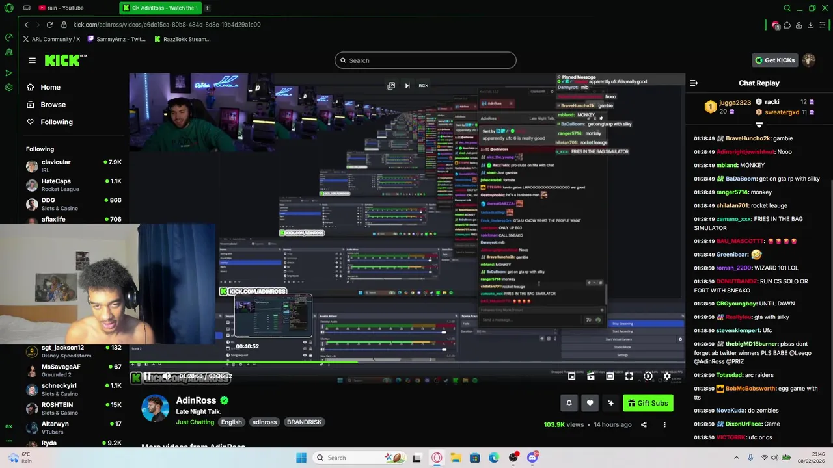
Task: Select the AdinRoss Kick browser tab
Action: 159,8
